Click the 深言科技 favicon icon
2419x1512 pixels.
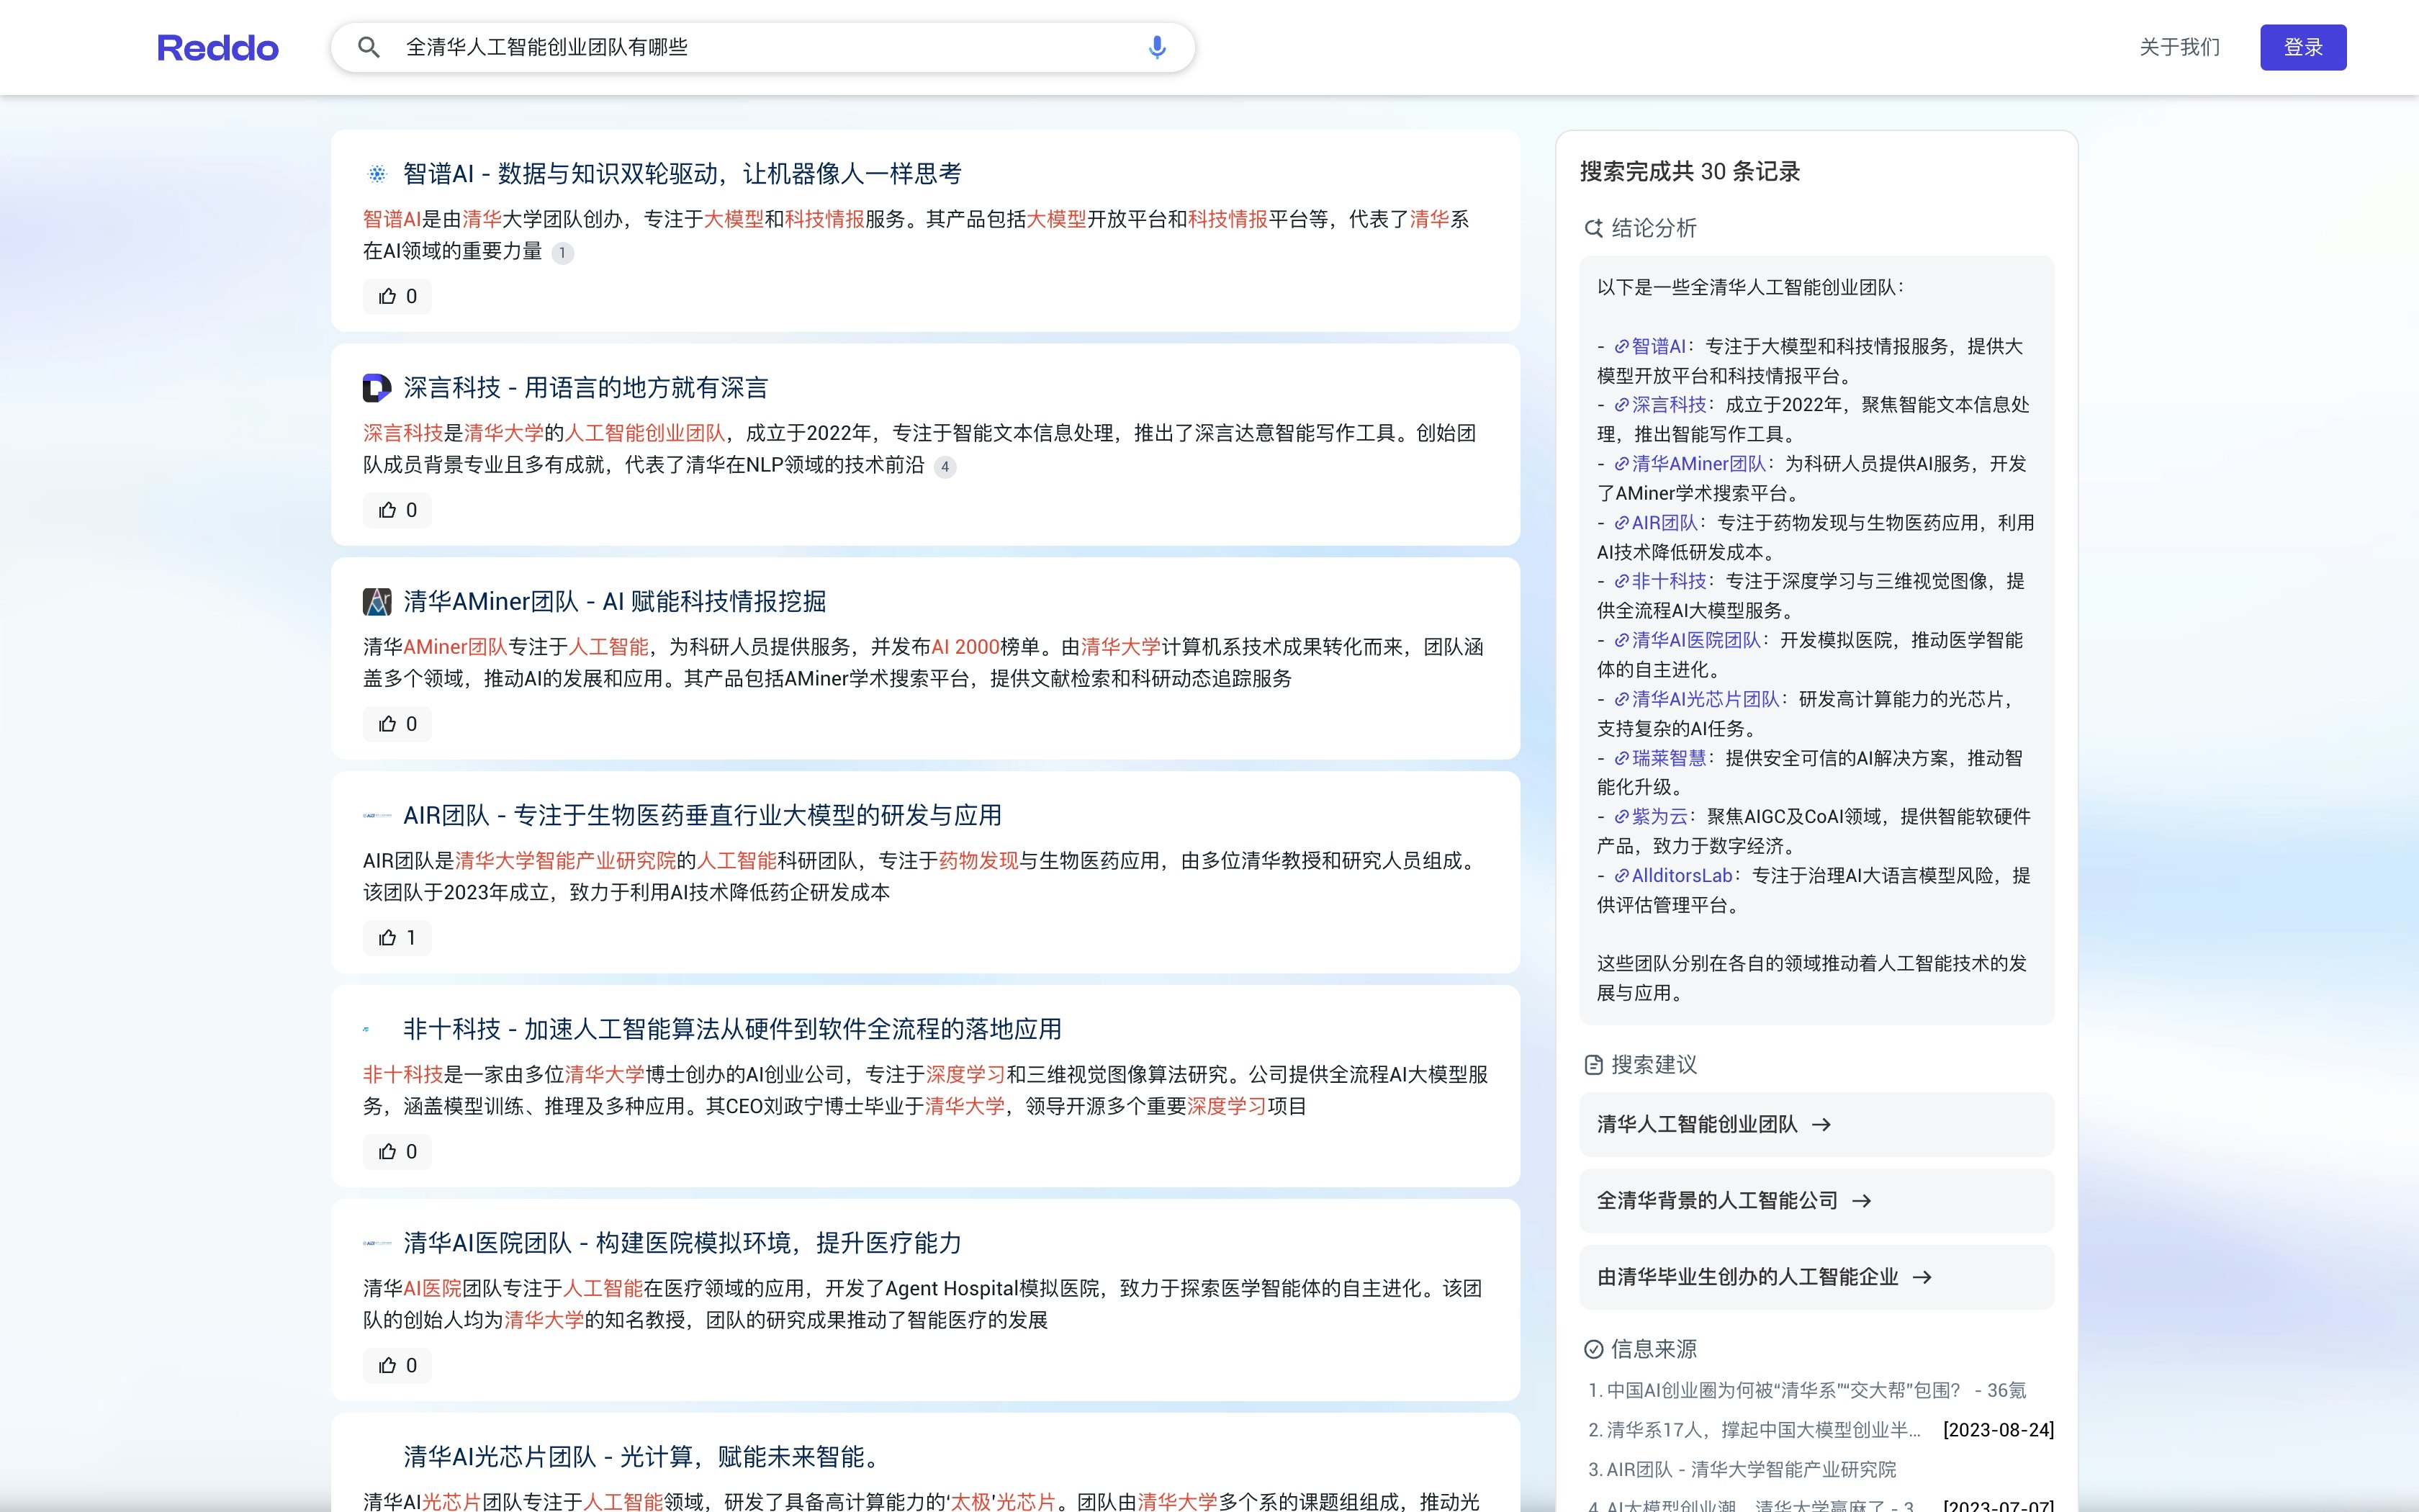(x=377, y=388)
